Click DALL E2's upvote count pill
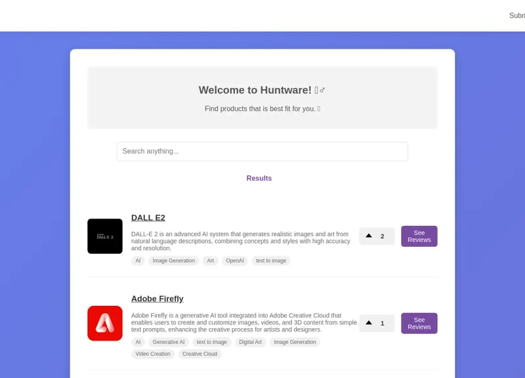This screenshot has width=525, height=378. pos(377,236)
